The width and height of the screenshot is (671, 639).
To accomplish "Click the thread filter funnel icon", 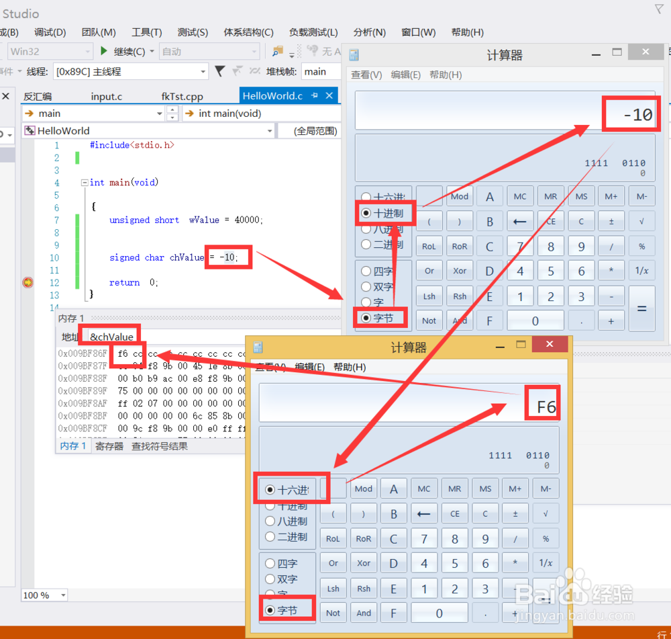I will [219, 72].
